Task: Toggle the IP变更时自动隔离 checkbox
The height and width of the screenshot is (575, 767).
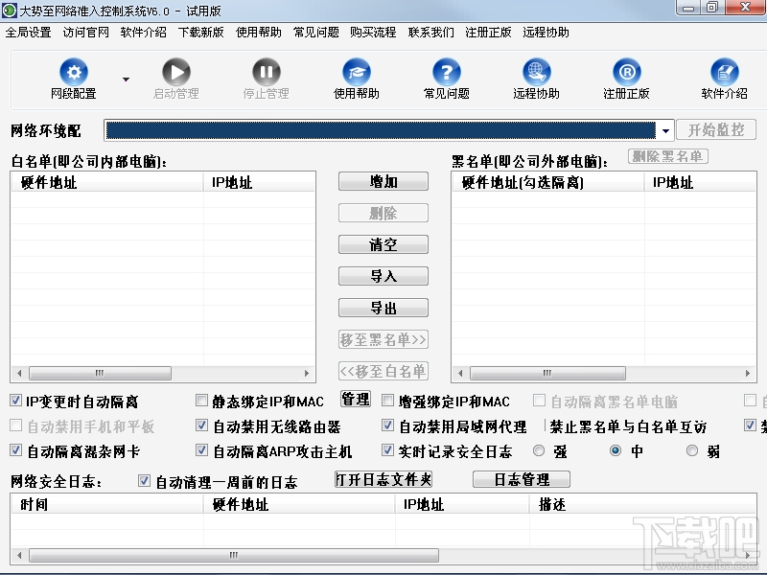Action: click(x=15, y=401)
